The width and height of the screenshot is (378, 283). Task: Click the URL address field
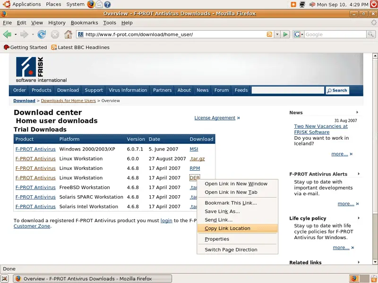coord(175,34)
